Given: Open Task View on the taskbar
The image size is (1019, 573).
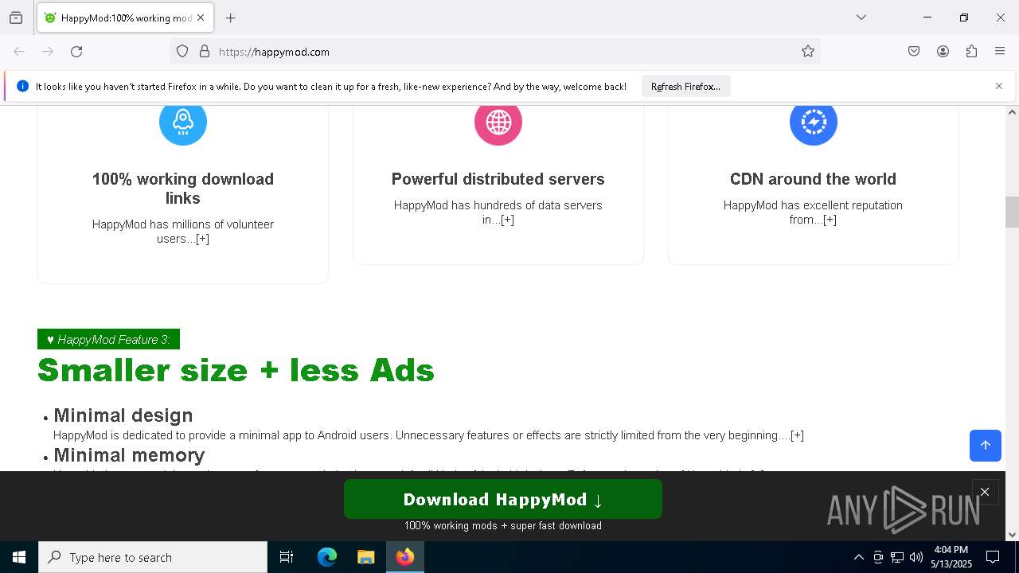Looking at the screenshot, I should pyautogui.click(x=287, y=557).
